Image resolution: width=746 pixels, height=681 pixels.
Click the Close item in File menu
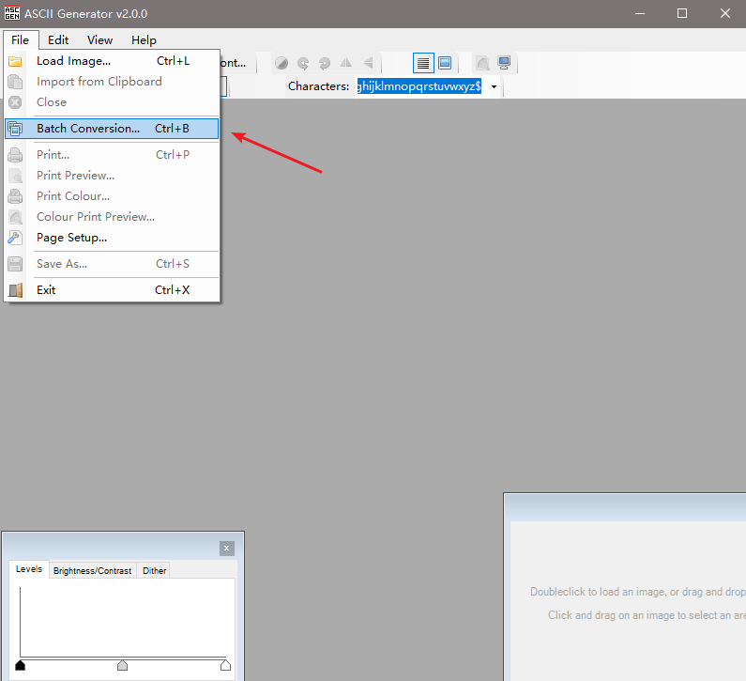[112, 101]
